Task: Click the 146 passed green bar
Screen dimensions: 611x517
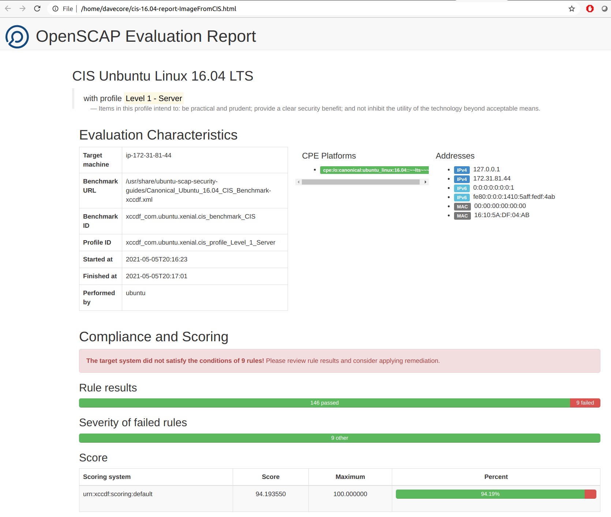Action: [x=325, y=403]
